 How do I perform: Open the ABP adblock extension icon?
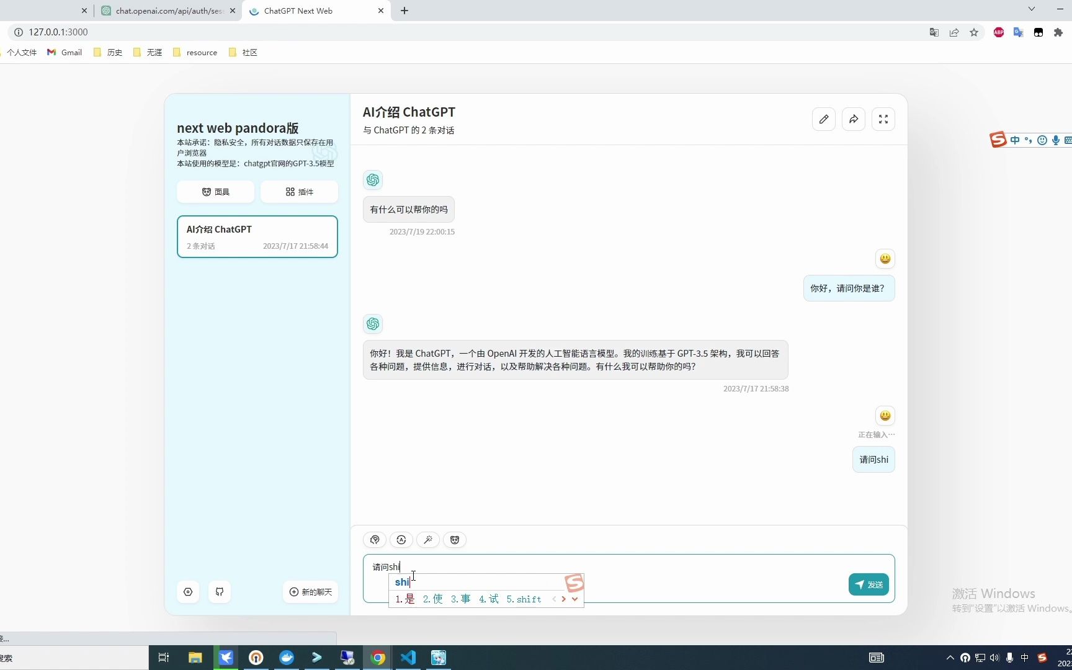click(999, 32)
